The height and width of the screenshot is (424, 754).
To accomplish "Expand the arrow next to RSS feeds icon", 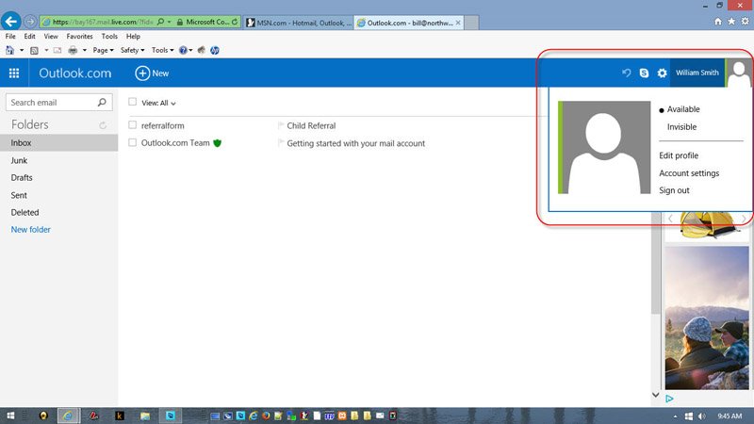I will 46,50.
